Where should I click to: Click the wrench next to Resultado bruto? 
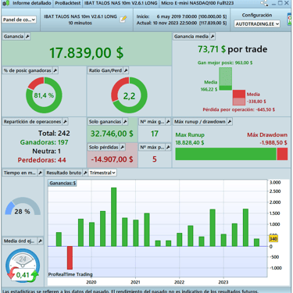(85, 173)
